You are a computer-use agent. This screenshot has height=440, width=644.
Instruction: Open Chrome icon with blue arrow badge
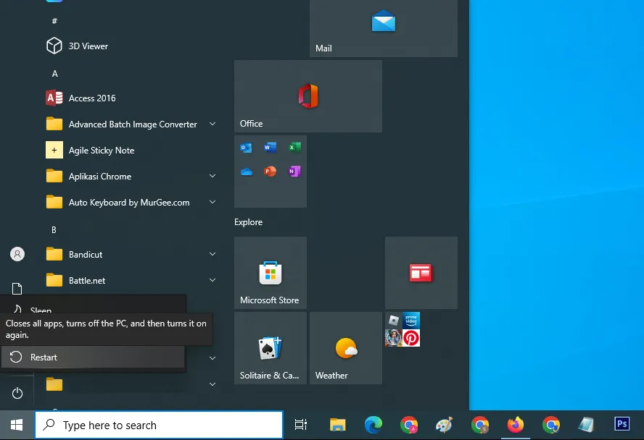coord(550,425)
